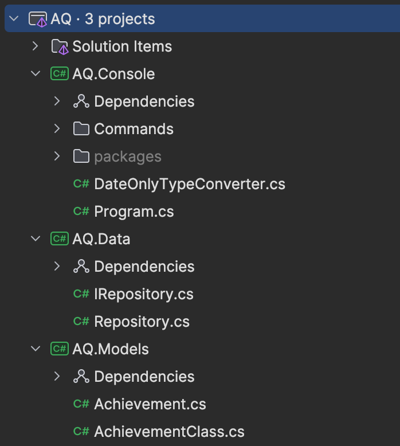This screenshot has width=400, height=446.
Task: Select Achievement.cs in AQ.Models
Action: 150,404
